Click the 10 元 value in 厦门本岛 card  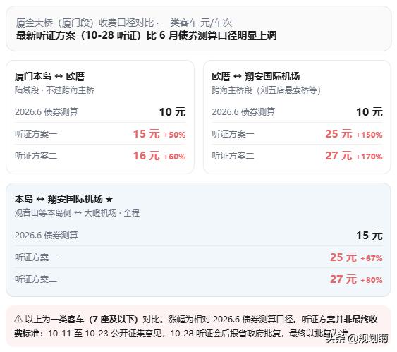[x=172, y=112]
